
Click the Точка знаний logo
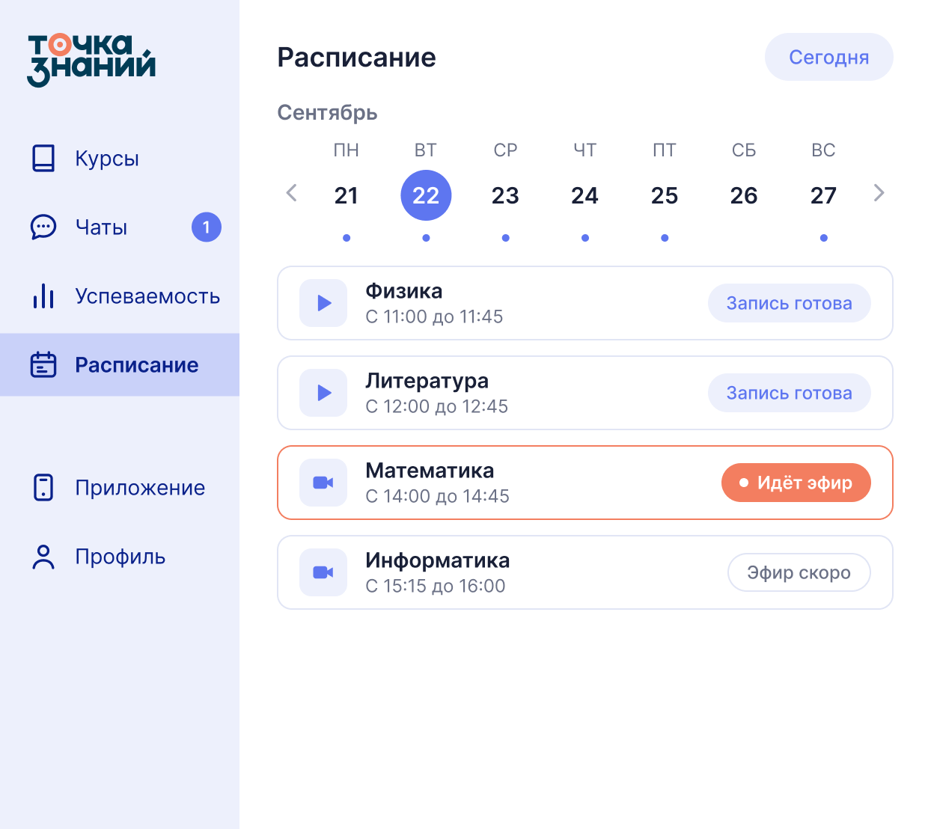(x=91, y=61)
